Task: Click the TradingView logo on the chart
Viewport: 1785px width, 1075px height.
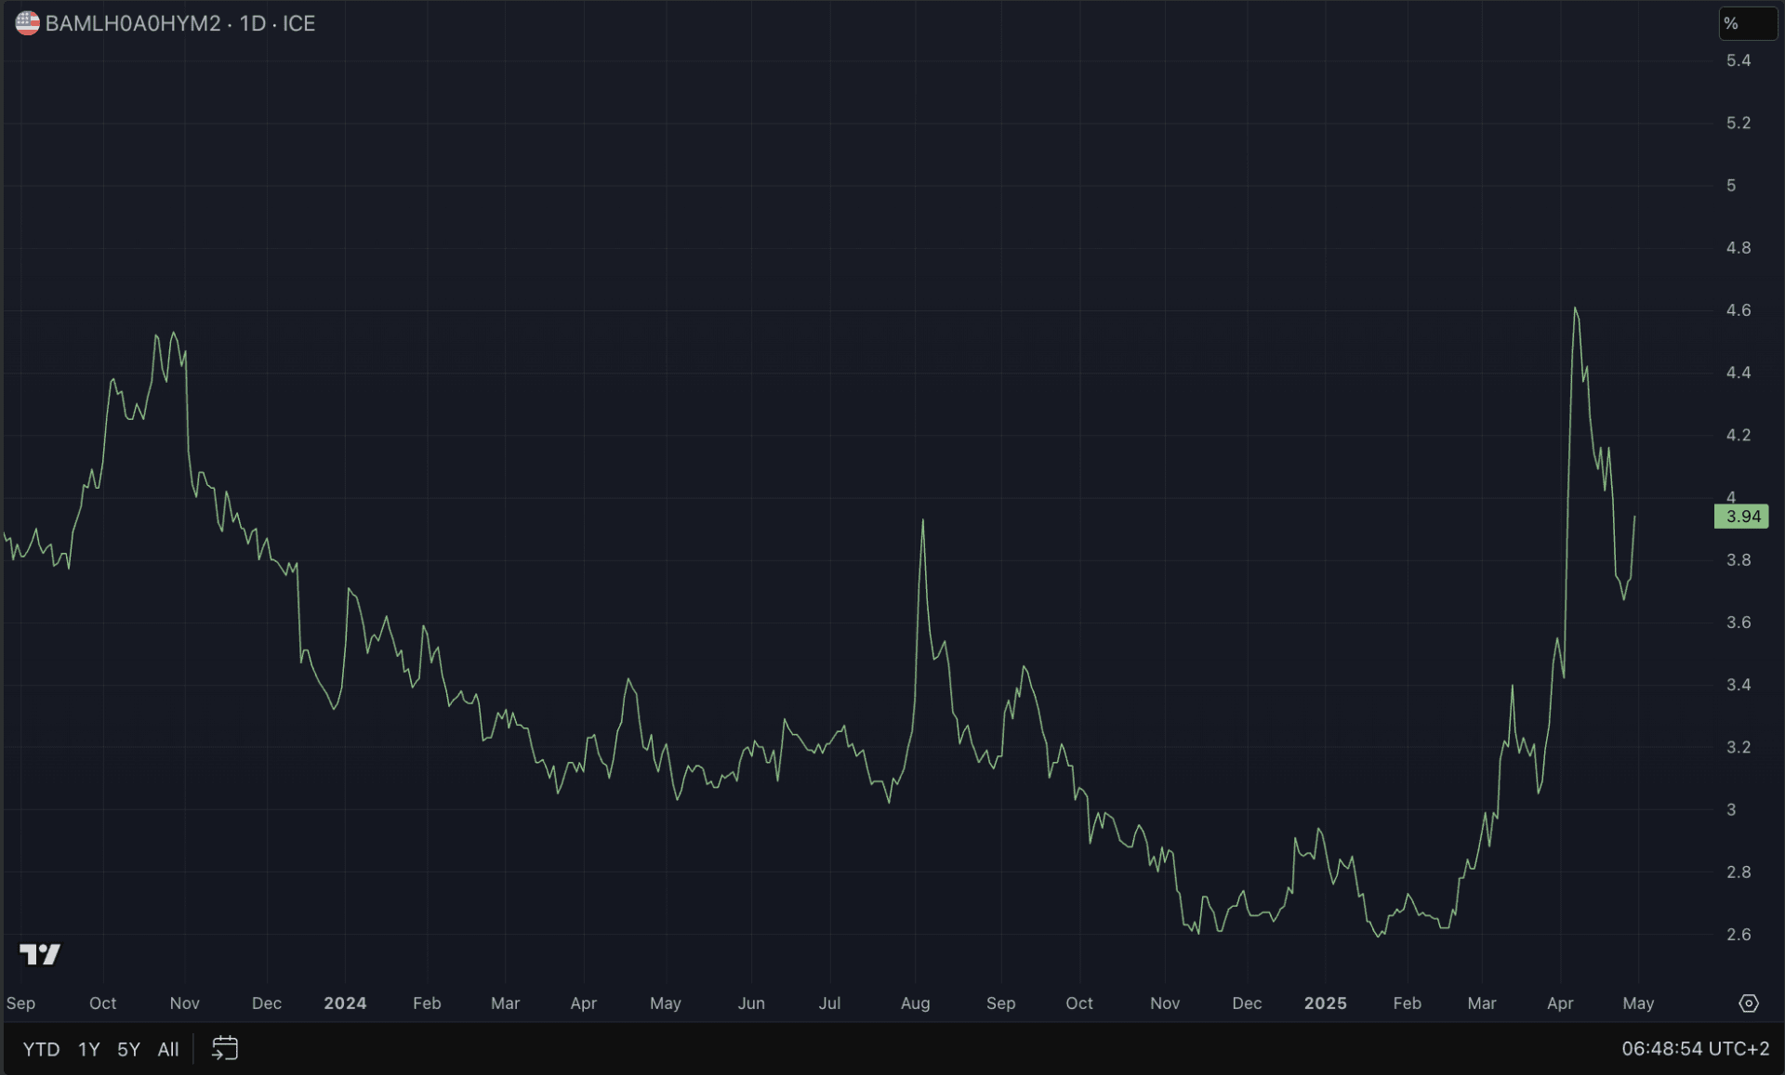Action: [x=40, y=954]
